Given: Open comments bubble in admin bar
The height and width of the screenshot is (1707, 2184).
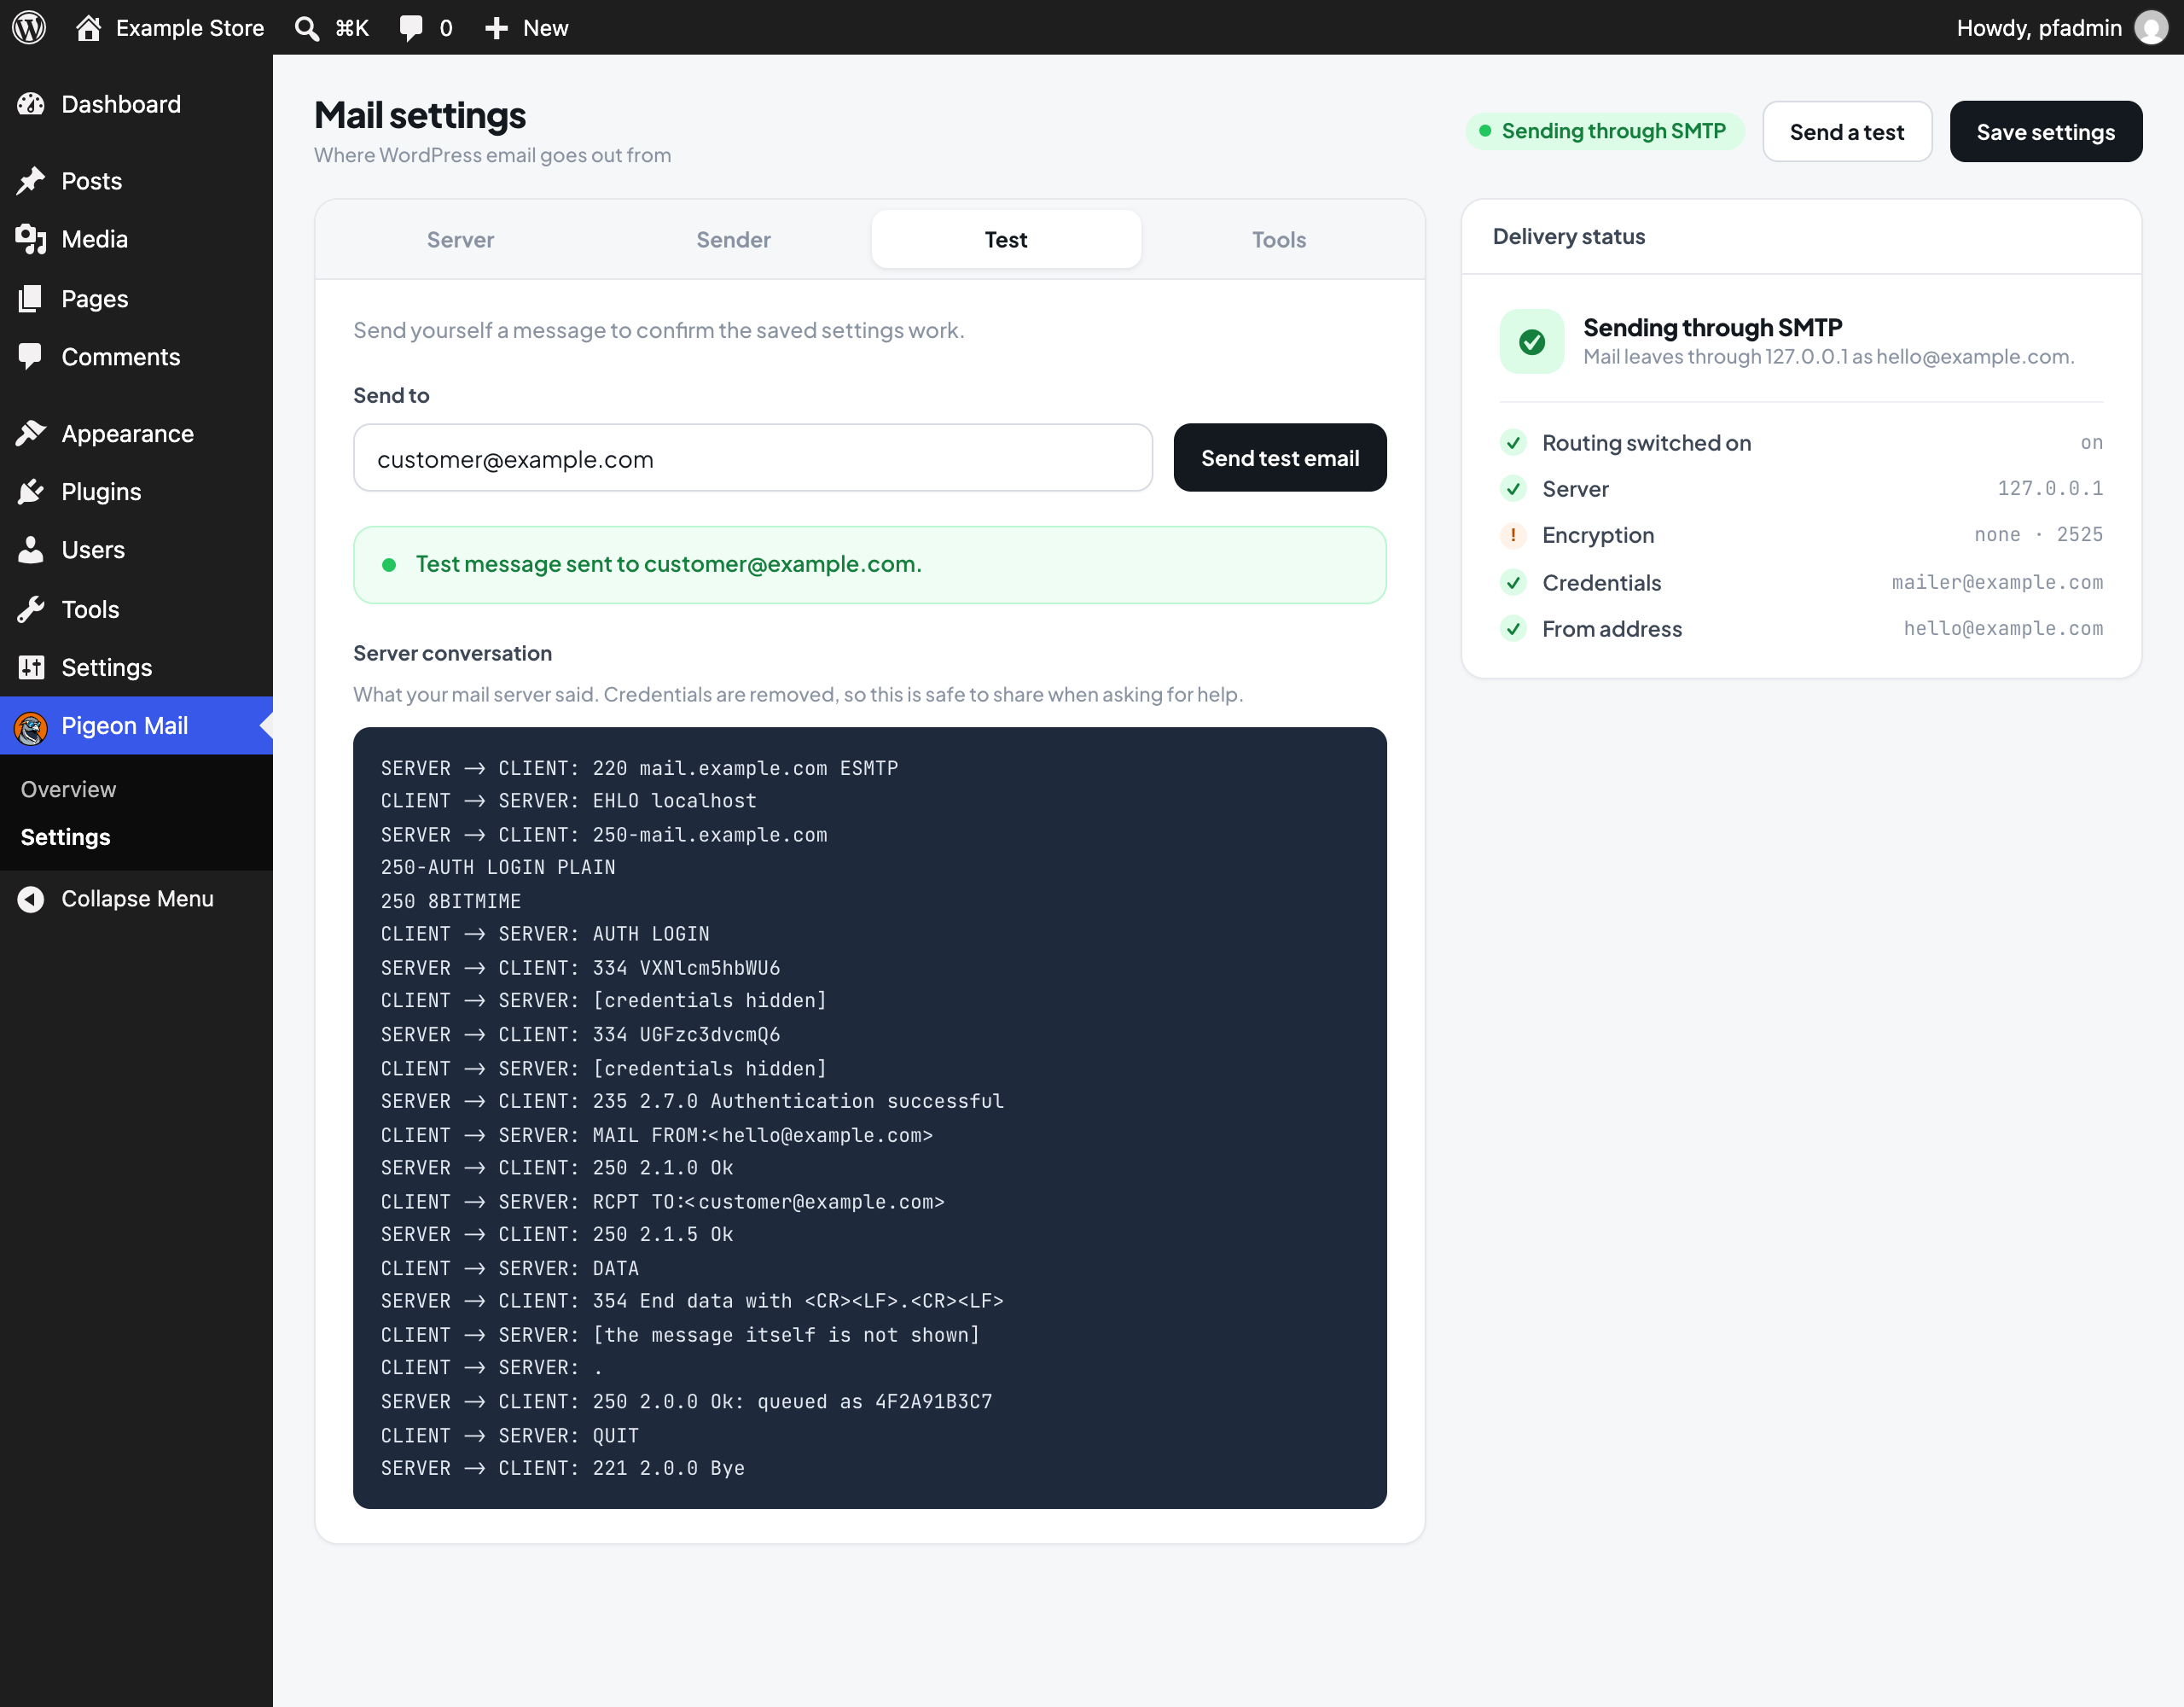Looking at the screenshot, I should point(410,28).
